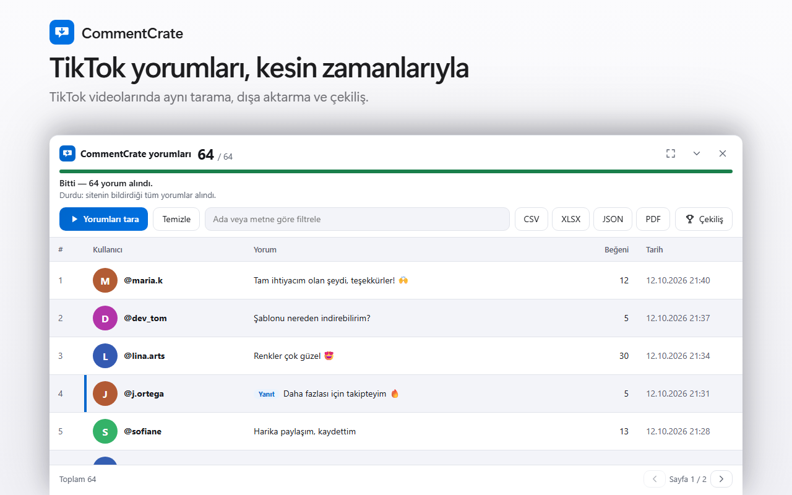Focus the name or text filter field
792x495 pixels.
pyautogui.click(x=357, y=219)
